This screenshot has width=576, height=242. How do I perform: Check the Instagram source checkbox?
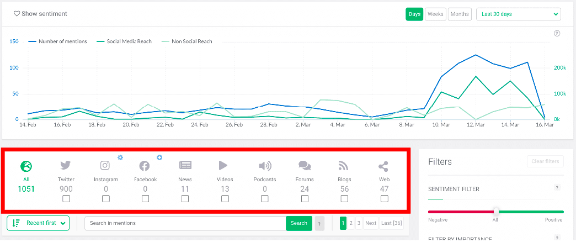tap(106, 198)
